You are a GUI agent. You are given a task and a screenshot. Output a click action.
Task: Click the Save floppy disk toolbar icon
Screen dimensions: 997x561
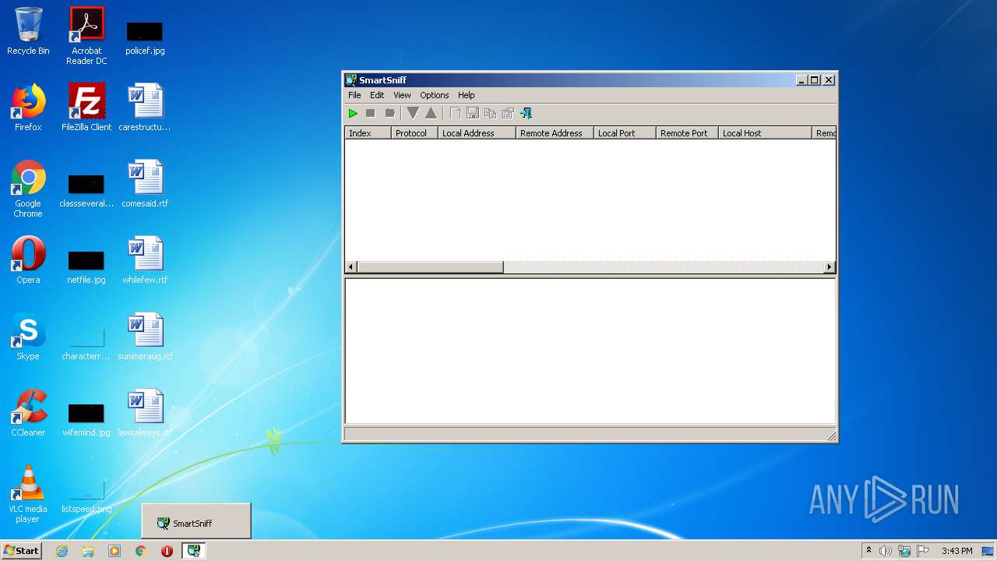tap(473, 113)
